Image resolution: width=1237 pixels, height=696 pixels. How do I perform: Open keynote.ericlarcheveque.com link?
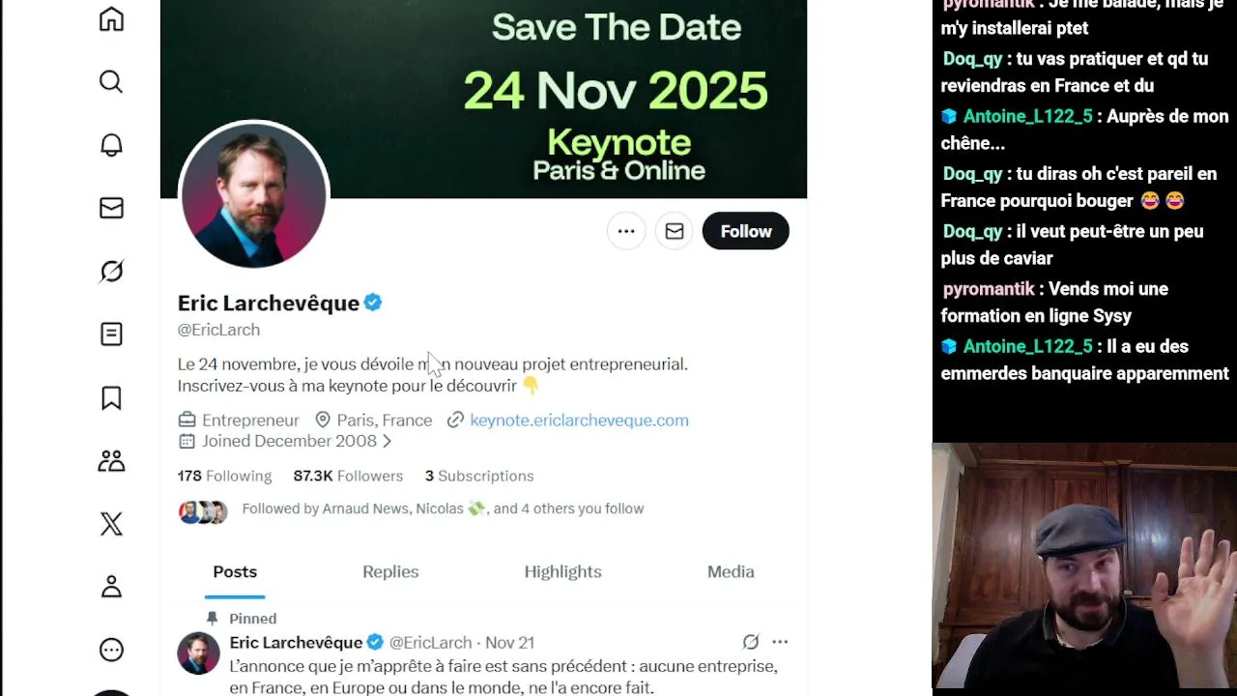click(x=579, y=420)
